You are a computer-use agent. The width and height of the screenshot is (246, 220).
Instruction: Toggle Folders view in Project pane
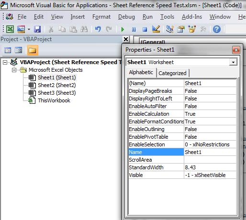click(33, 50)
